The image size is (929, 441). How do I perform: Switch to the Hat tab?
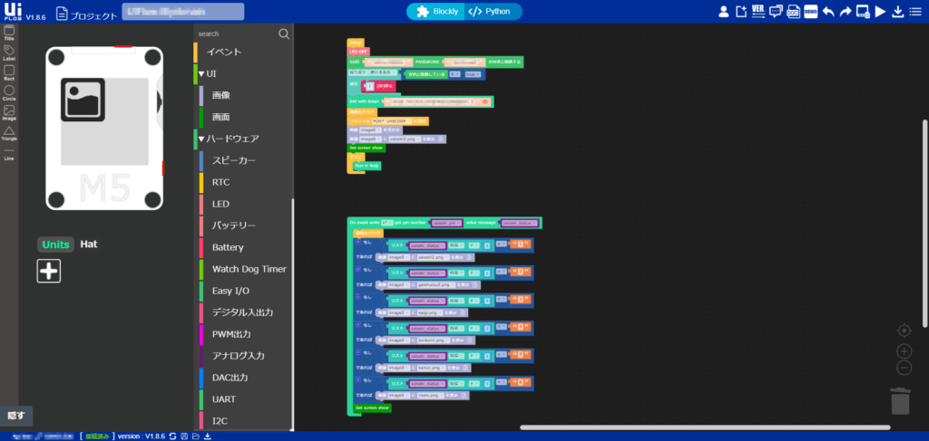(x=89, y=244)
